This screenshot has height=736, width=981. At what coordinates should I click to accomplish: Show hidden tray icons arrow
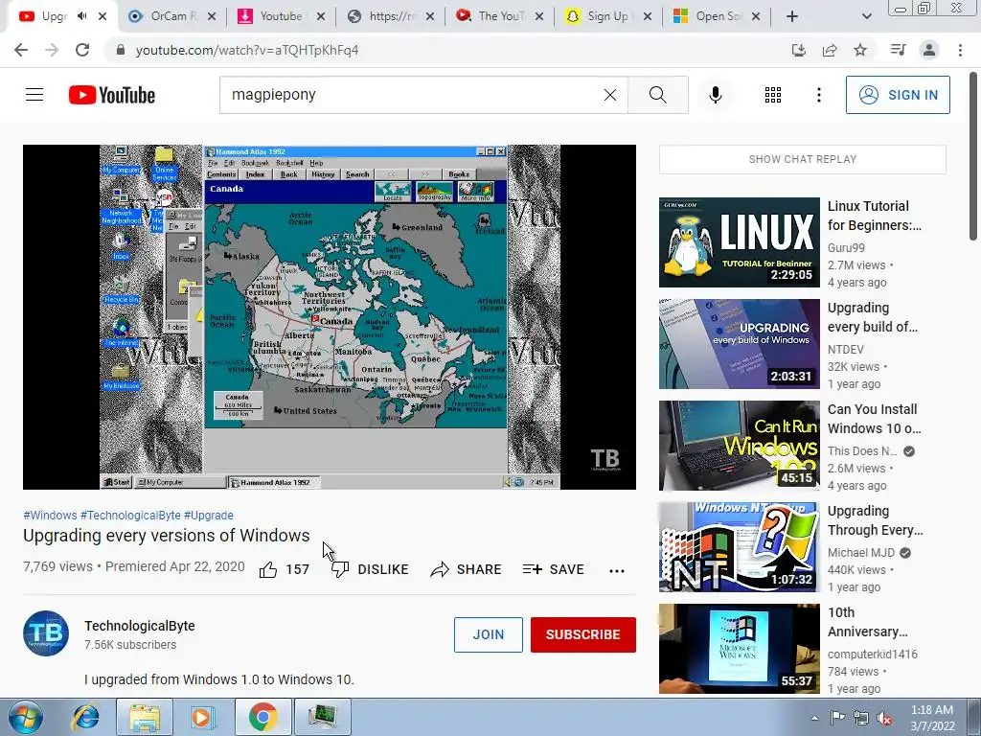(814, 718)
